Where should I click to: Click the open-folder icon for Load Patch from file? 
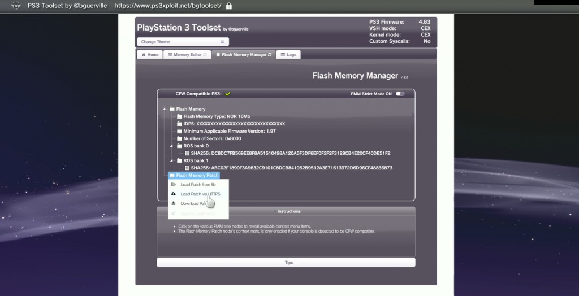tap(174, 185)
